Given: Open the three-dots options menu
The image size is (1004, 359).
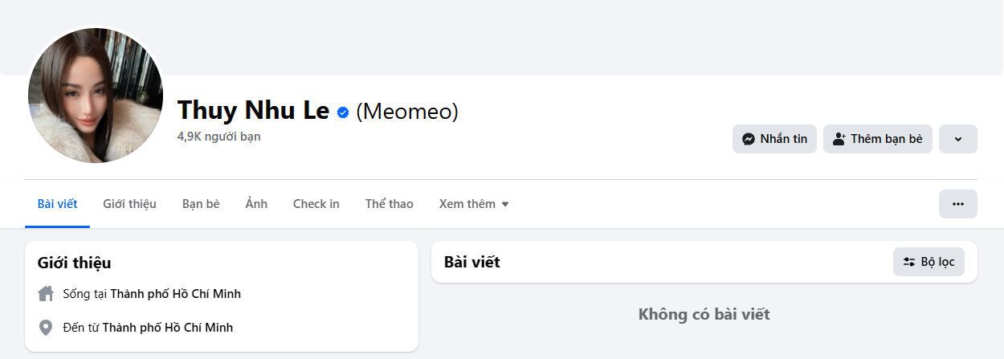Looking at the screenshot, I should pos(957,204).
